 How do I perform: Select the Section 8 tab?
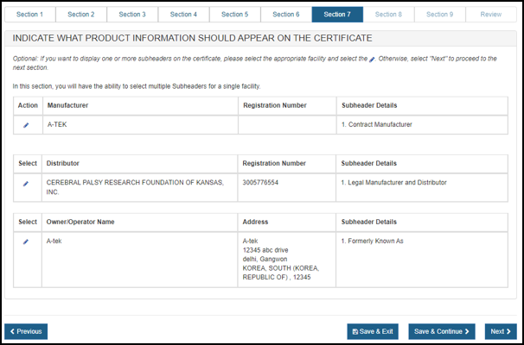[388, 15]
